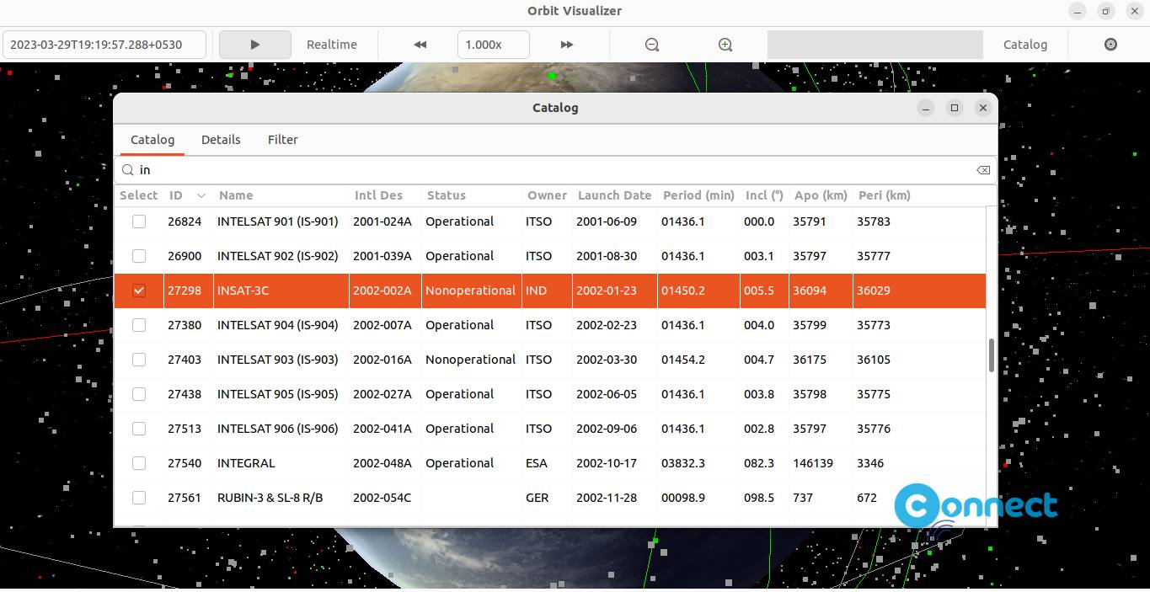1150x592 pixels.
Task: Click the 1.000x speed field
Action: tap(494, 45)
